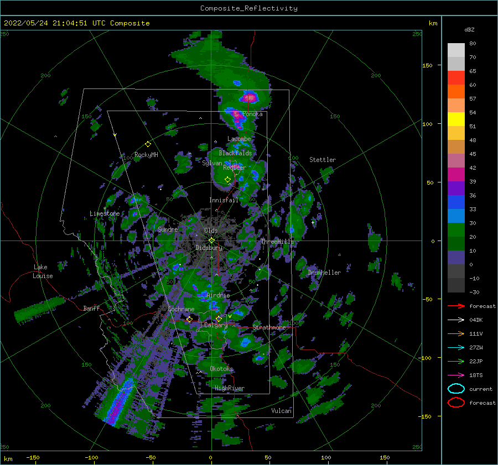Pick the orange 57–60 dBZ color band

(x=456, y=92)
